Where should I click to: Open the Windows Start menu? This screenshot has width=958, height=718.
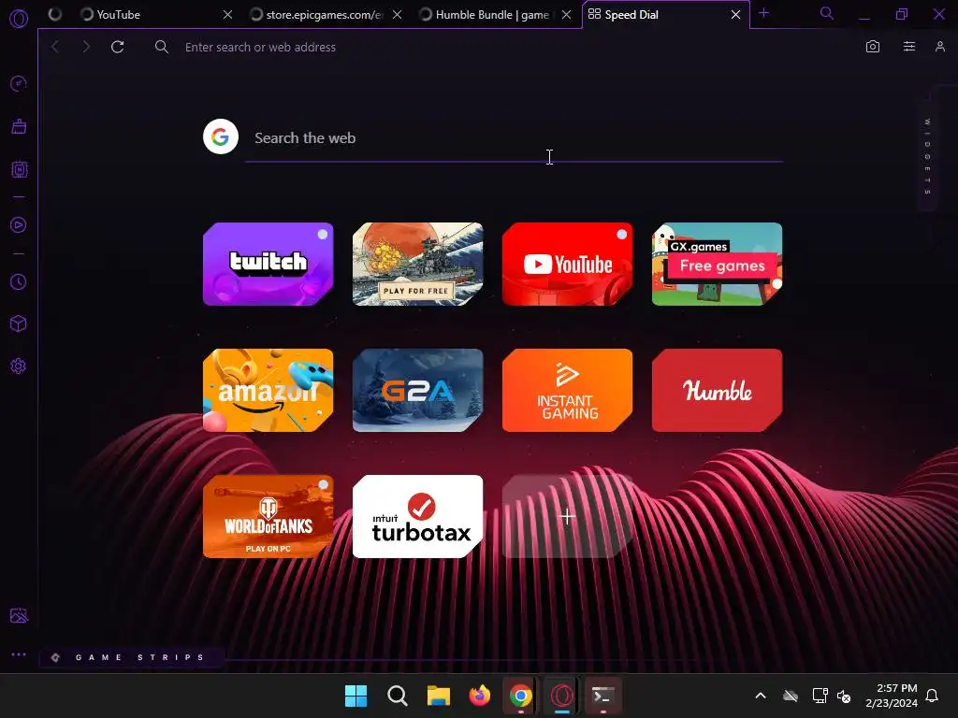coord(356,696)
